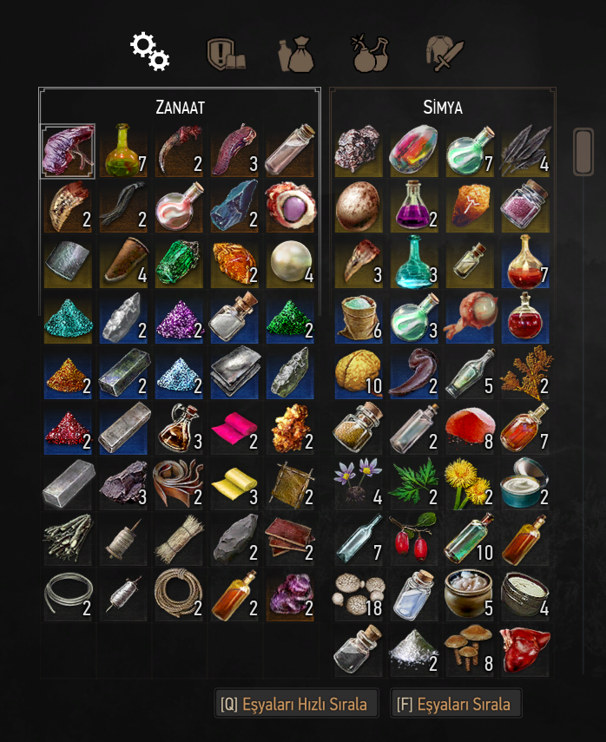Screen dimensions: 606x742
Task: Pick the spotted egg in Simya
Action: click(x=359, y=207)
